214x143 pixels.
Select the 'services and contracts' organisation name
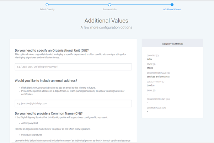click(158, 76)
